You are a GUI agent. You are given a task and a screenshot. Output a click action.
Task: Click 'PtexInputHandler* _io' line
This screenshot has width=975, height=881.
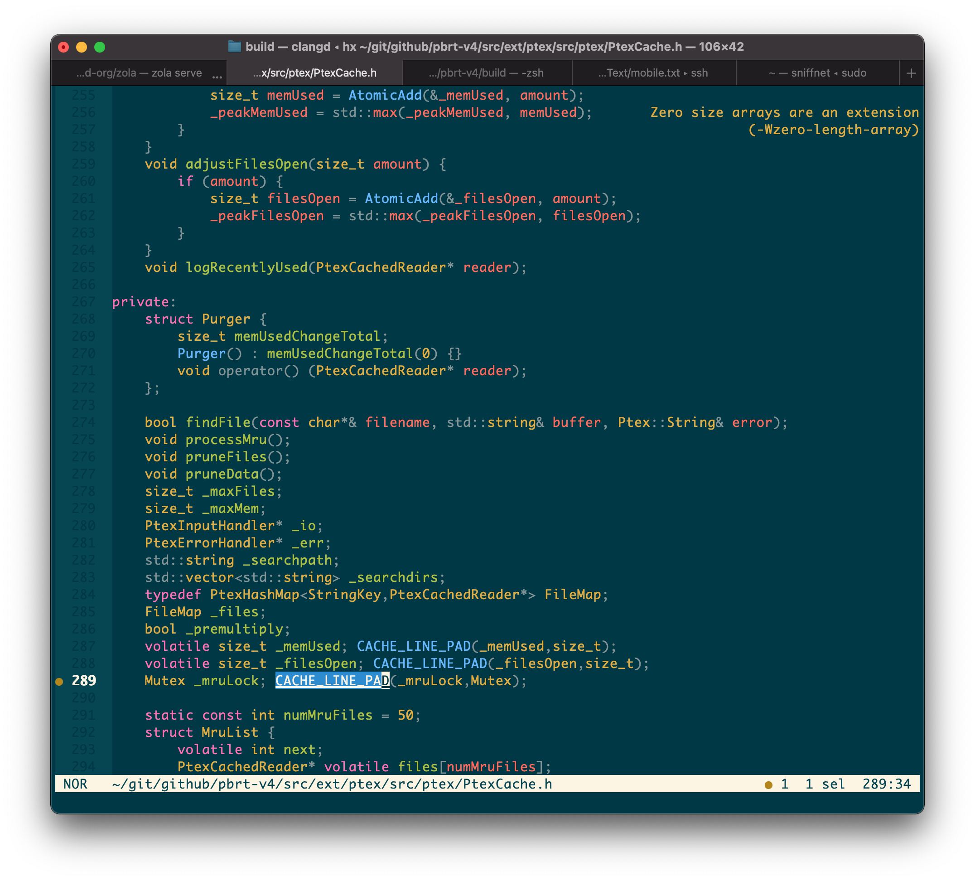click(234, 525)
